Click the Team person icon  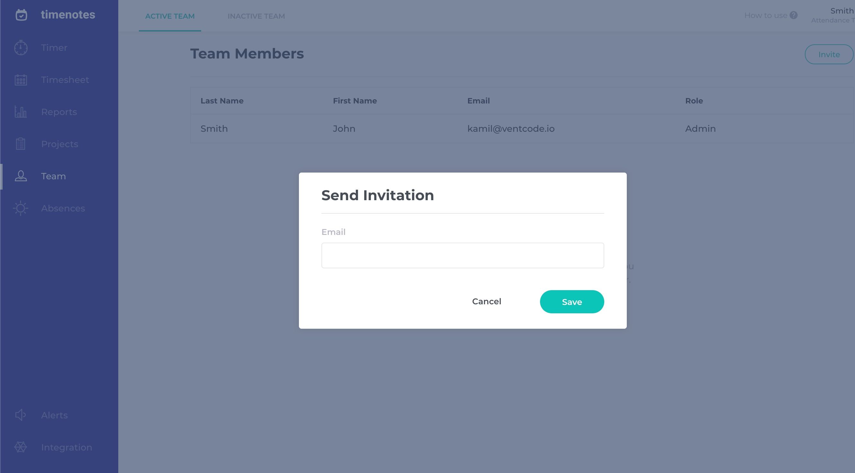(21, 176)
